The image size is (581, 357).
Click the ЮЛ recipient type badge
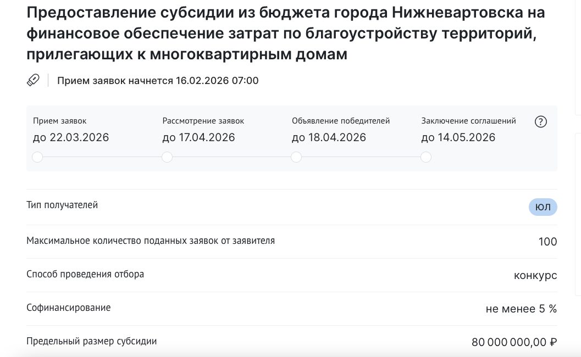click(543, 207)
